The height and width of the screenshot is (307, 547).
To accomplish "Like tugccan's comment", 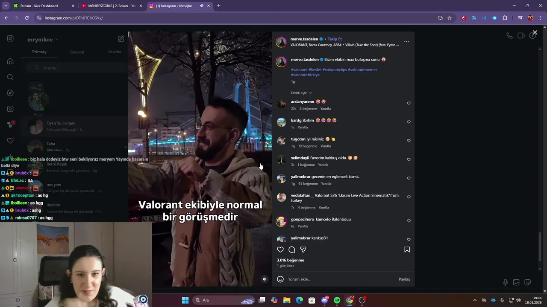I will 409,141.
